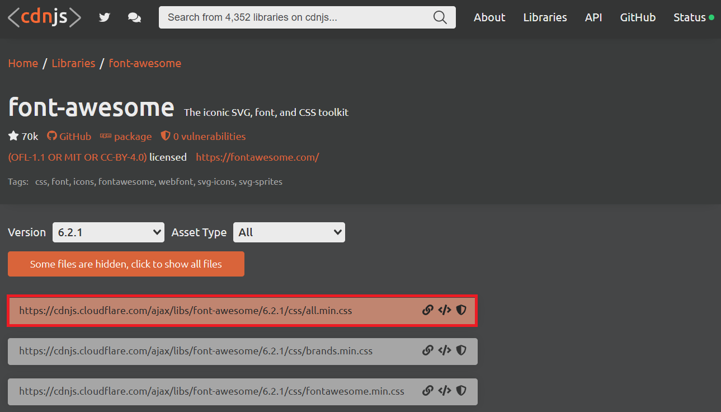Click the 70k star count
Screen dimensions: 721x412
pos(30,136)
